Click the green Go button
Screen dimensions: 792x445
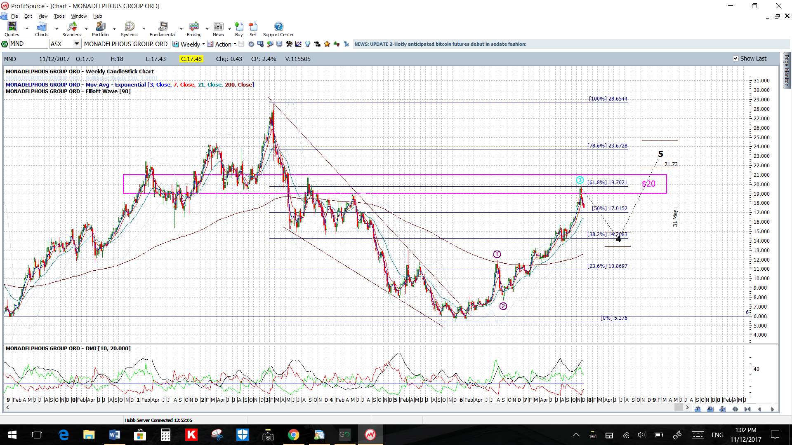click(5, 44)
